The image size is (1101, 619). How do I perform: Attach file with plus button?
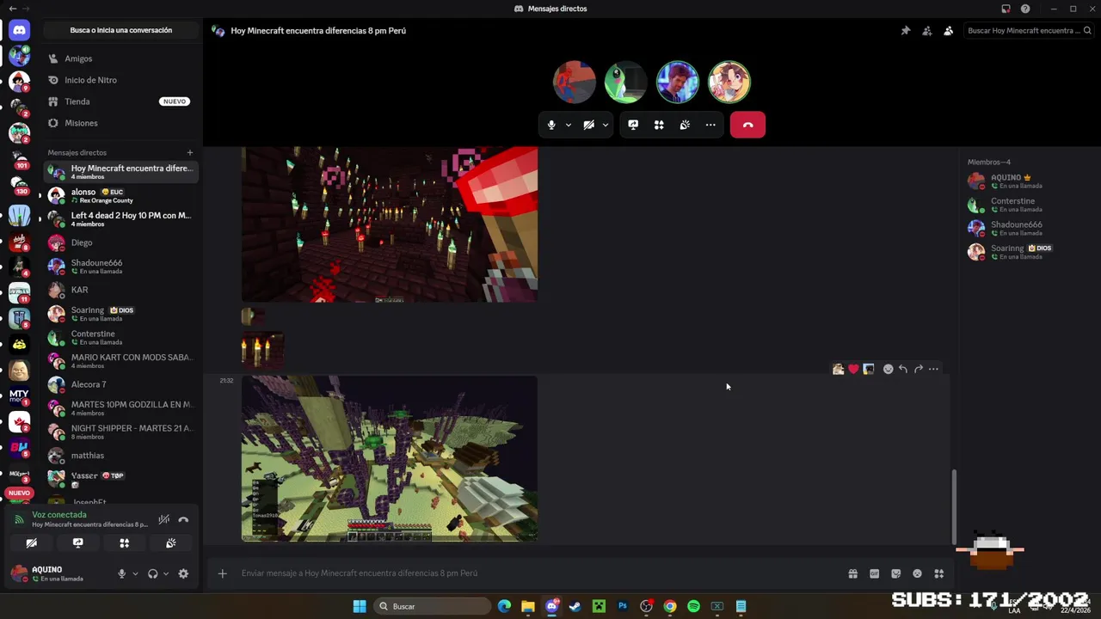coord(222,573)
